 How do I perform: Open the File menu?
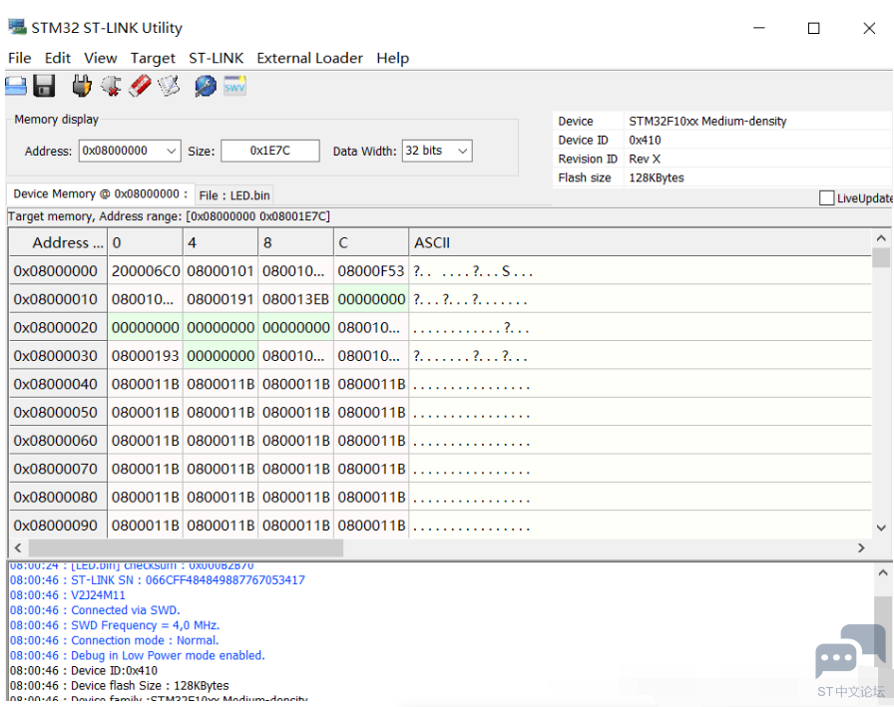coord(19,58)
